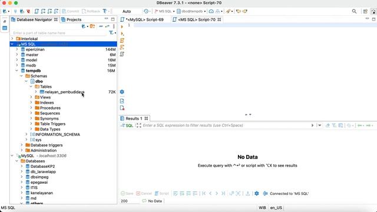Click Cancel button in results toolbar
This screenshot has width=377, height=212.
pos(144,194)
